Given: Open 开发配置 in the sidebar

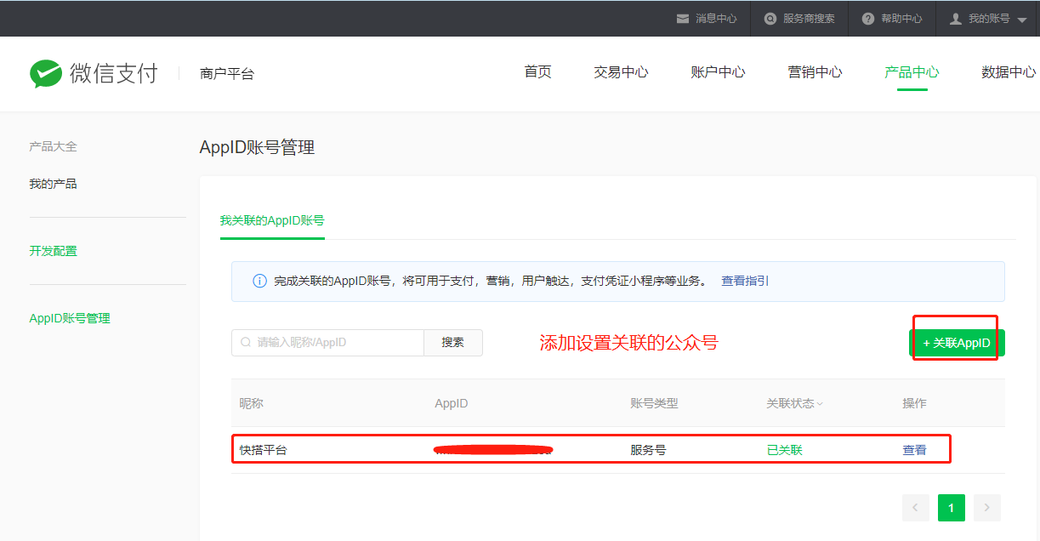Looking at the screenshot, I should [53, 251].
